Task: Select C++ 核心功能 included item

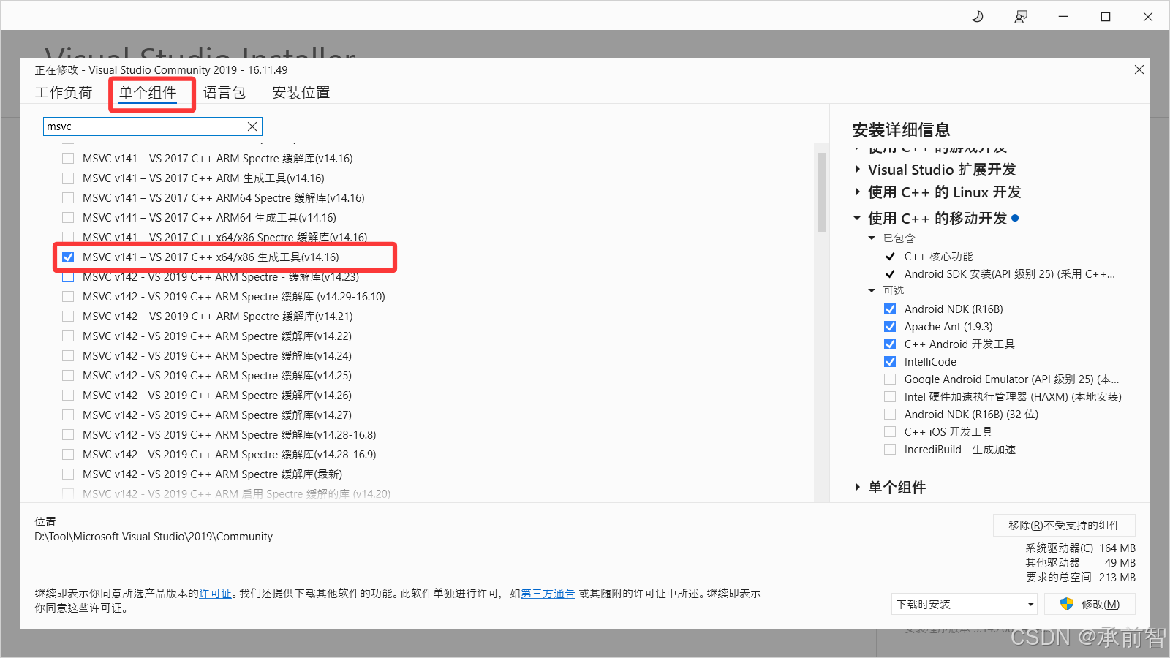Action: (938, 256)
